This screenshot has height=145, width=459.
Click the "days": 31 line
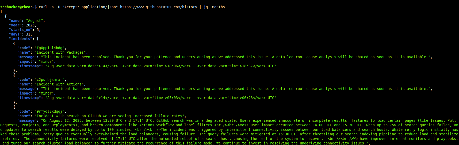coord(21,34)
